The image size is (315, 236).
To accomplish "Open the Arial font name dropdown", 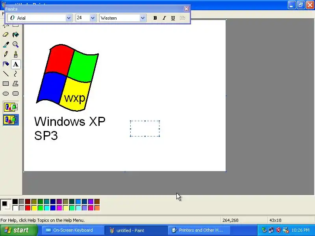I will (69, 18).
